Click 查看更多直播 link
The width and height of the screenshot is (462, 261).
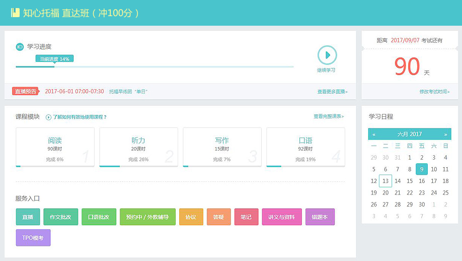pos(332,92)
